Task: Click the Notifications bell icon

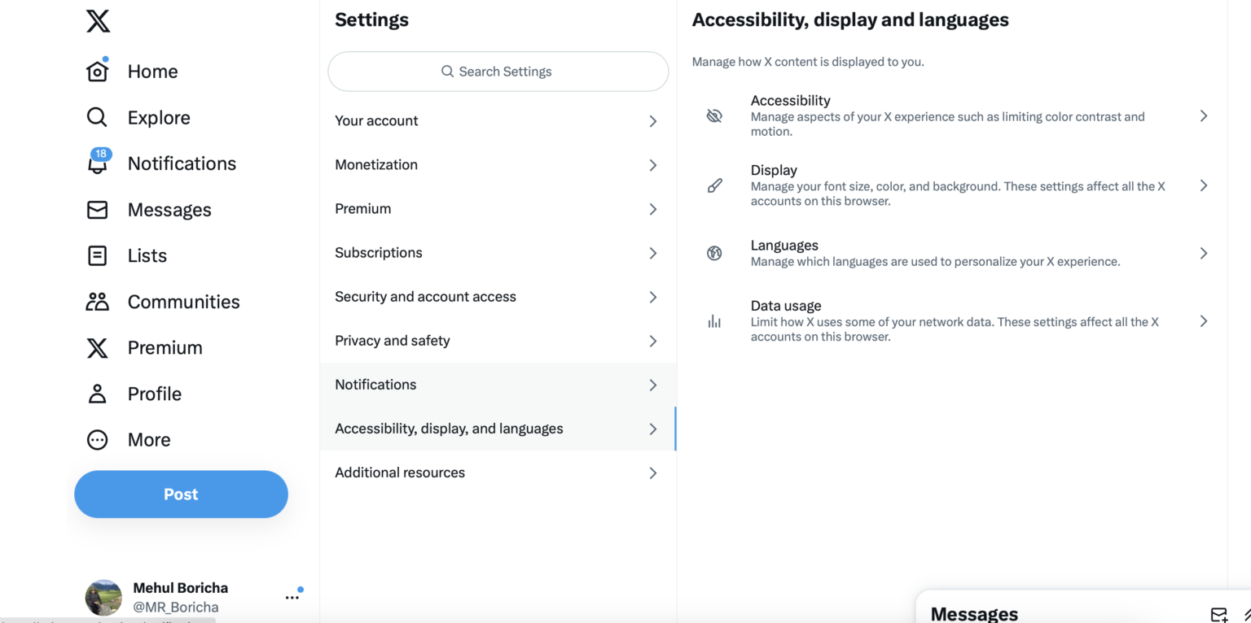Action: (97, 163)
